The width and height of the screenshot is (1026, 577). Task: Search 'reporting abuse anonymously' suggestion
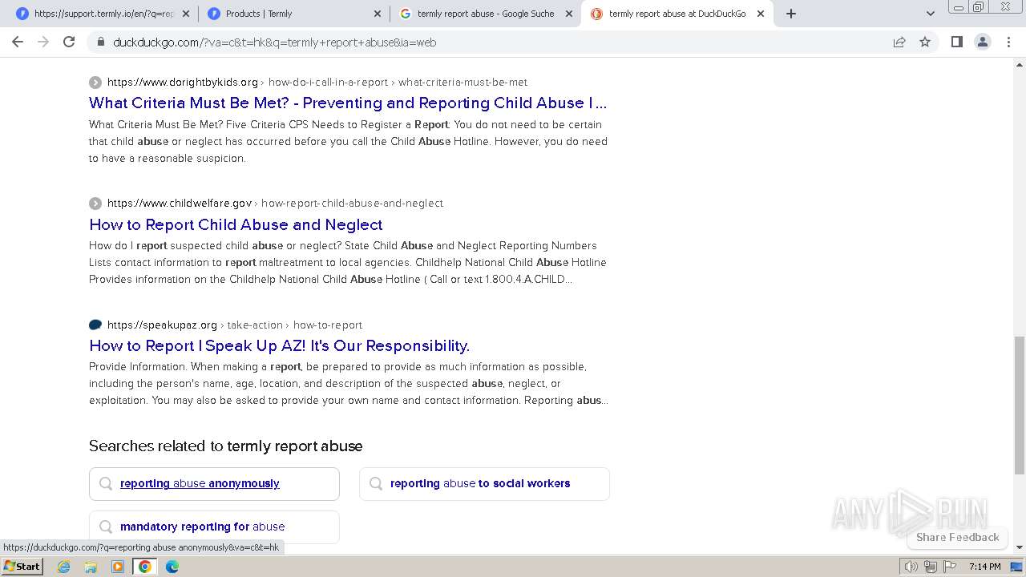pos(214,483)
